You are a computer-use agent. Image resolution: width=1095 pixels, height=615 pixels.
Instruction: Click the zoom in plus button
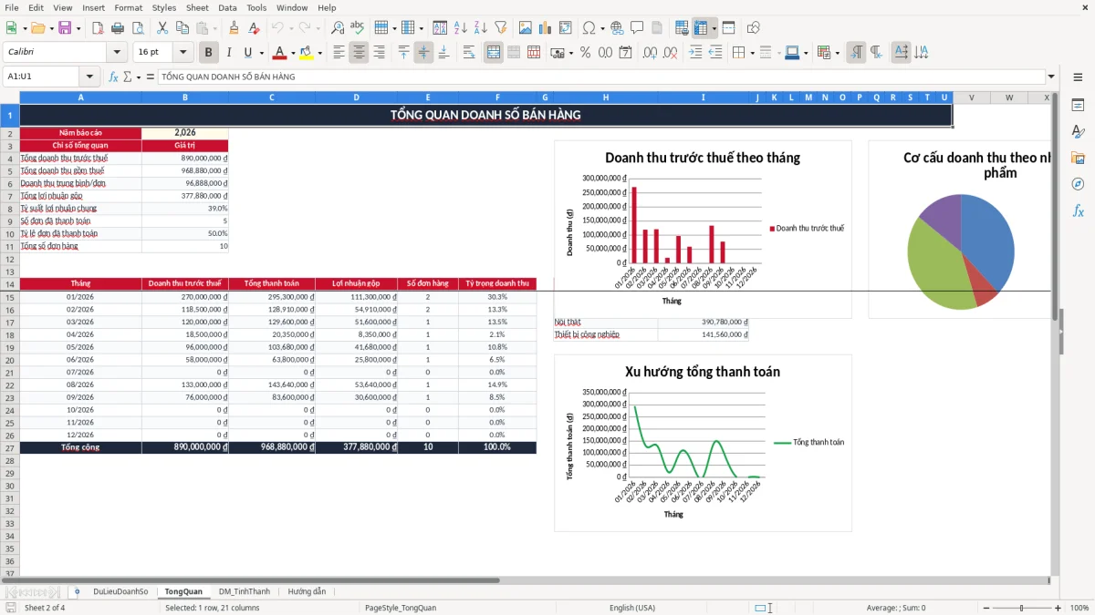click(x=1058, y=608)
